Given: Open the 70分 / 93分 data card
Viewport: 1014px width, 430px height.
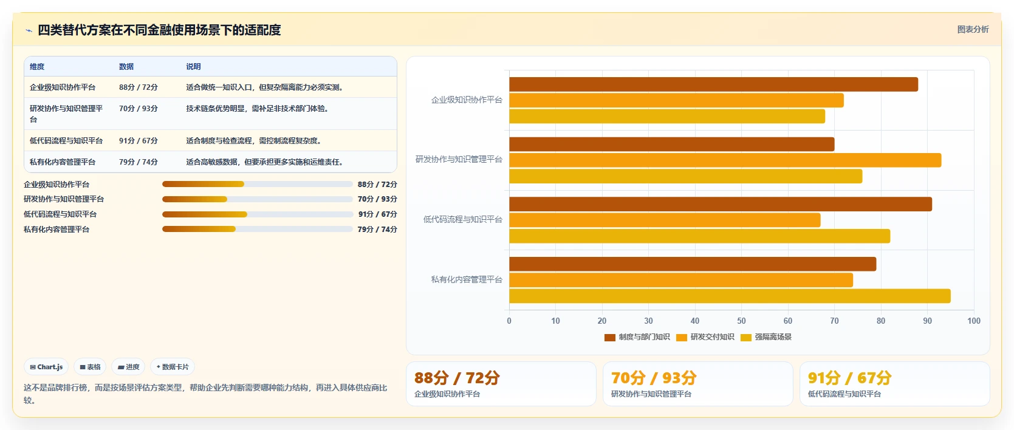Looking at the screenshot, I should point(698,384).
